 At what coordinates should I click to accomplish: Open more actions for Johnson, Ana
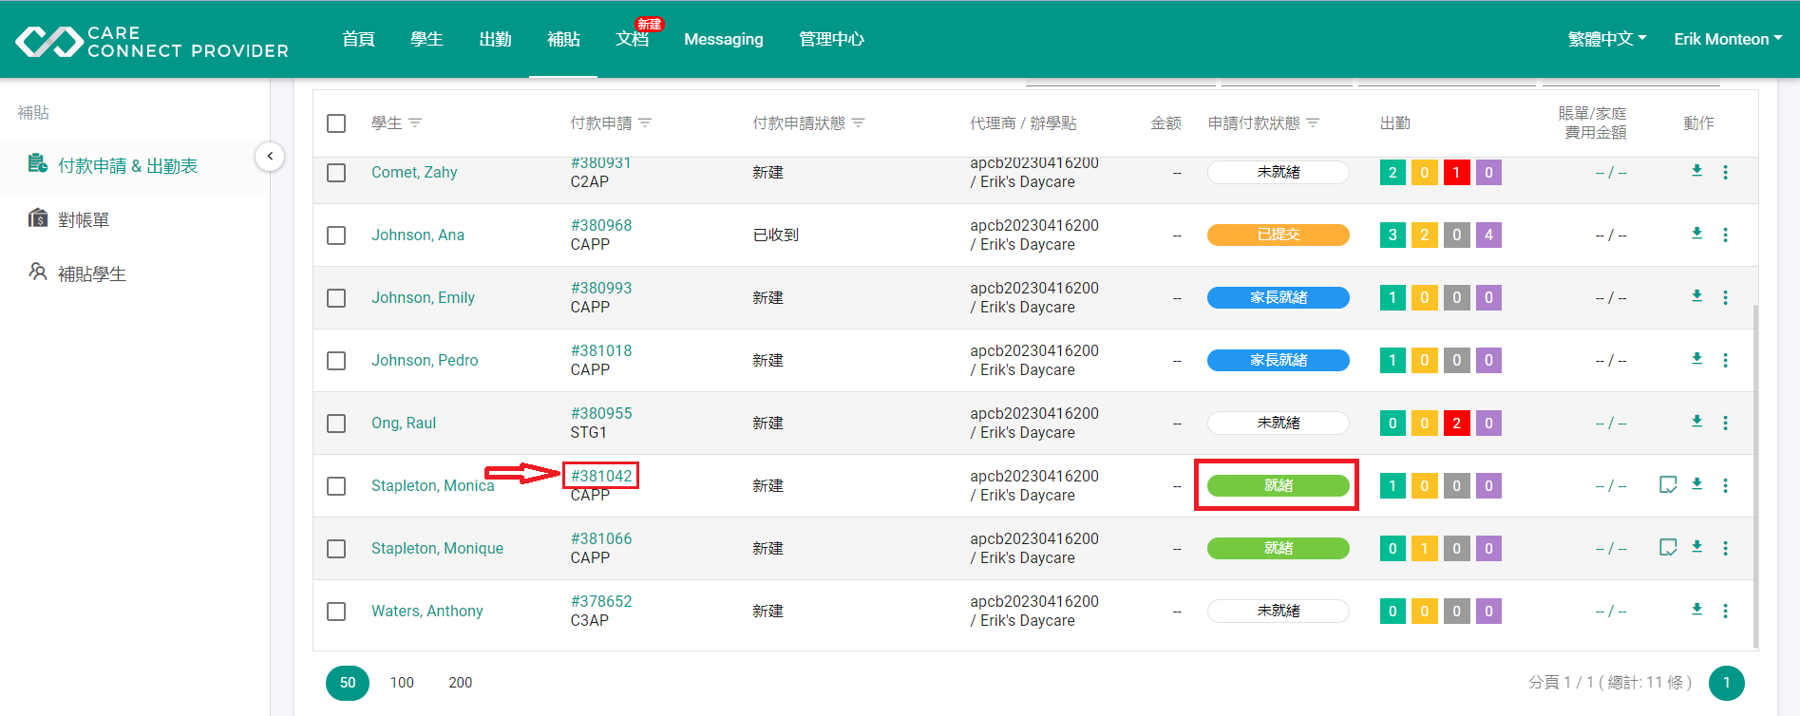coord(1725,235)
